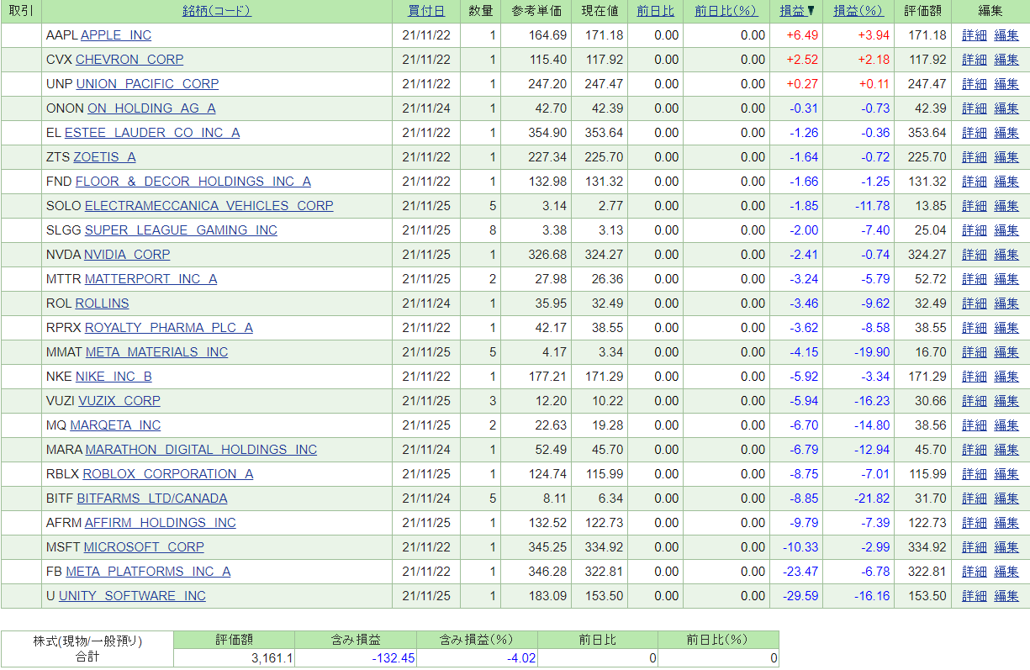Open UNITY SOFTWARE INC link
1030x670 pixels.
[132, 596]
